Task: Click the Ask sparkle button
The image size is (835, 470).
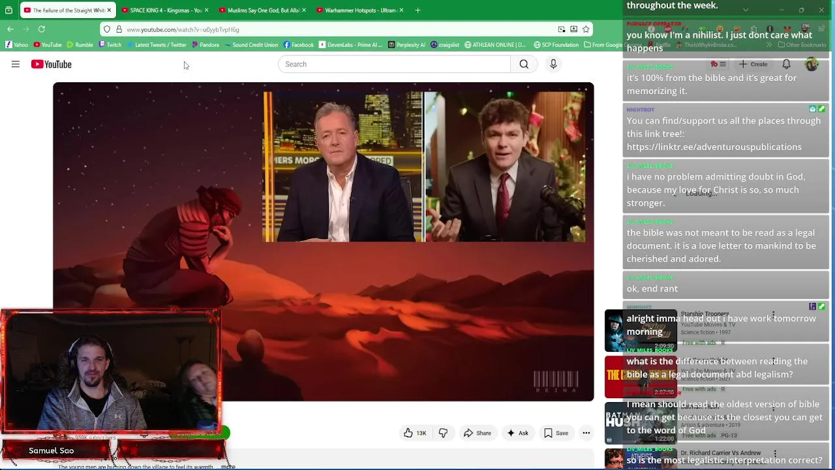Action: (x=517, y=433)
